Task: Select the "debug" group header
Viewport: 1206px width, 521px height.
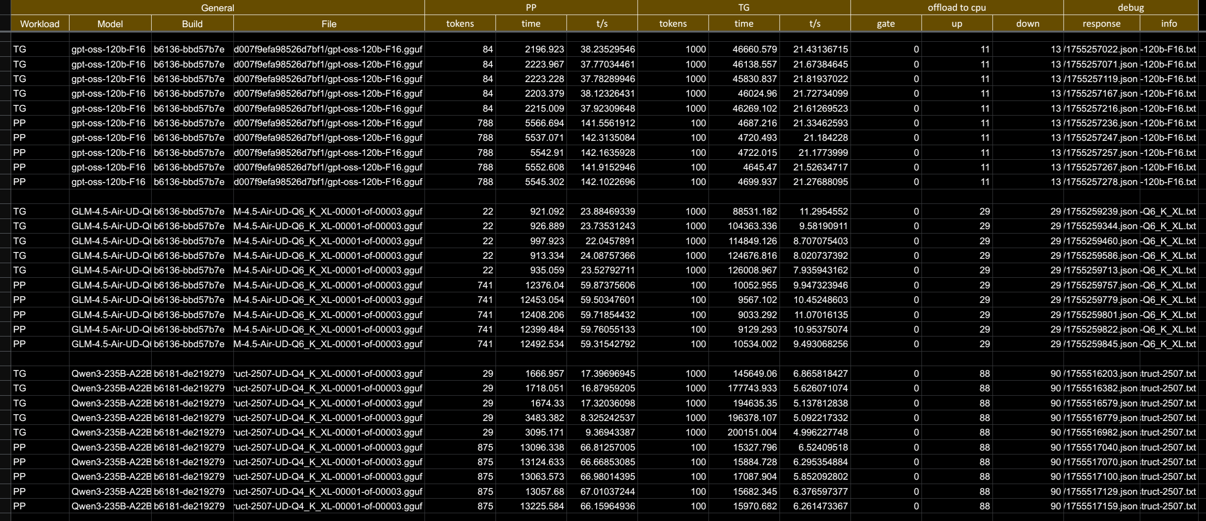Action: click(x=1131, y=8)
